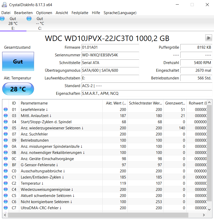Click value 107 in Temperatur row

[x=159, y=183]
